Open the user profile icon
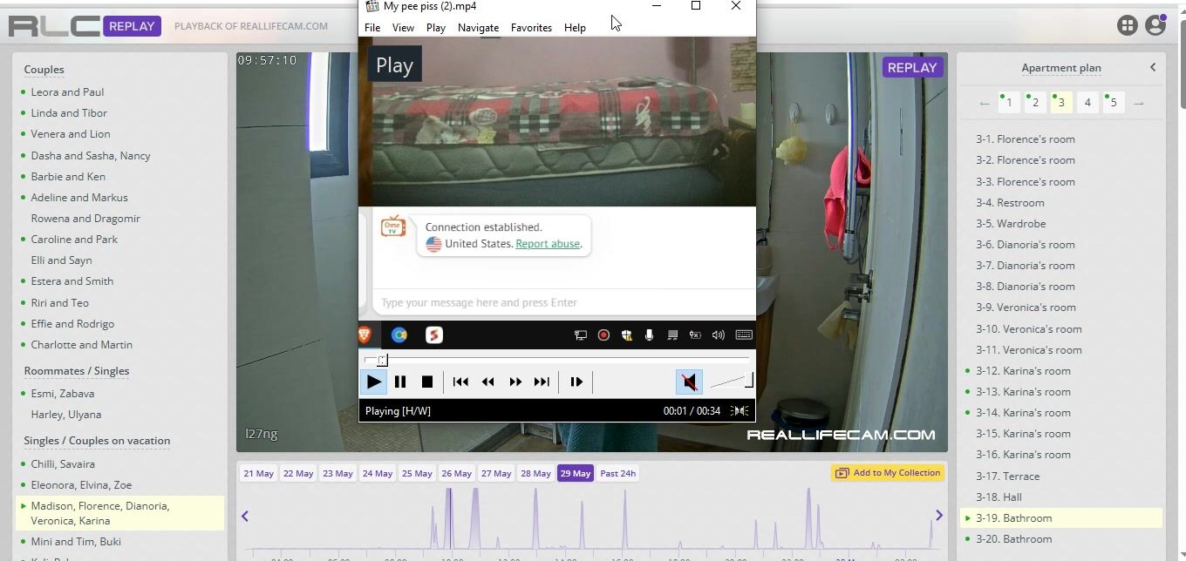1186x561 pixels. [1155, 26]
